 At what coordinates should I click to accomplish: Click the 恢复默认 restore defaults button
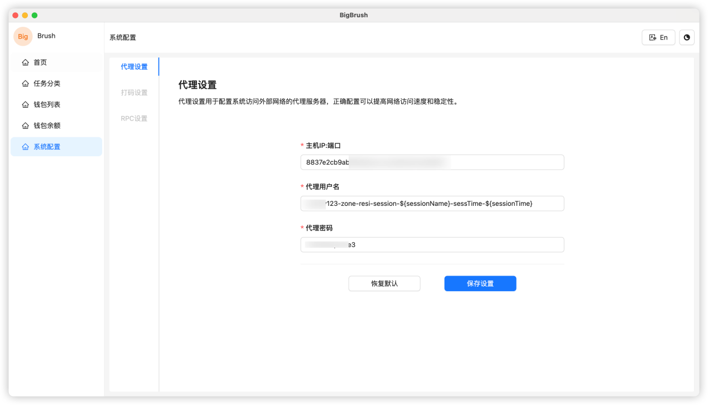(384, 283)
